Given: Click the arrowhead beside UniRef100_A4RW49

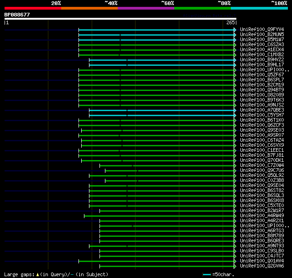Looking at the screenshot, I should click(235, 216).
